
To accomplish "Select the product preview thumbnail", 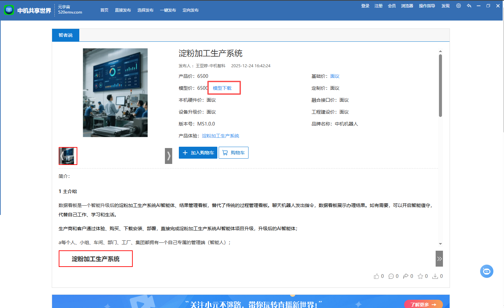I will click(x=68, y=156).
